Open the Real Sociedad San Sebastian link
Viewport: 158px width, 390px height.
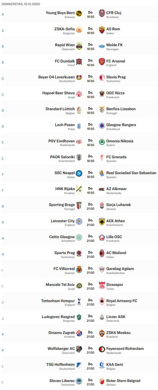coord(131,173)
